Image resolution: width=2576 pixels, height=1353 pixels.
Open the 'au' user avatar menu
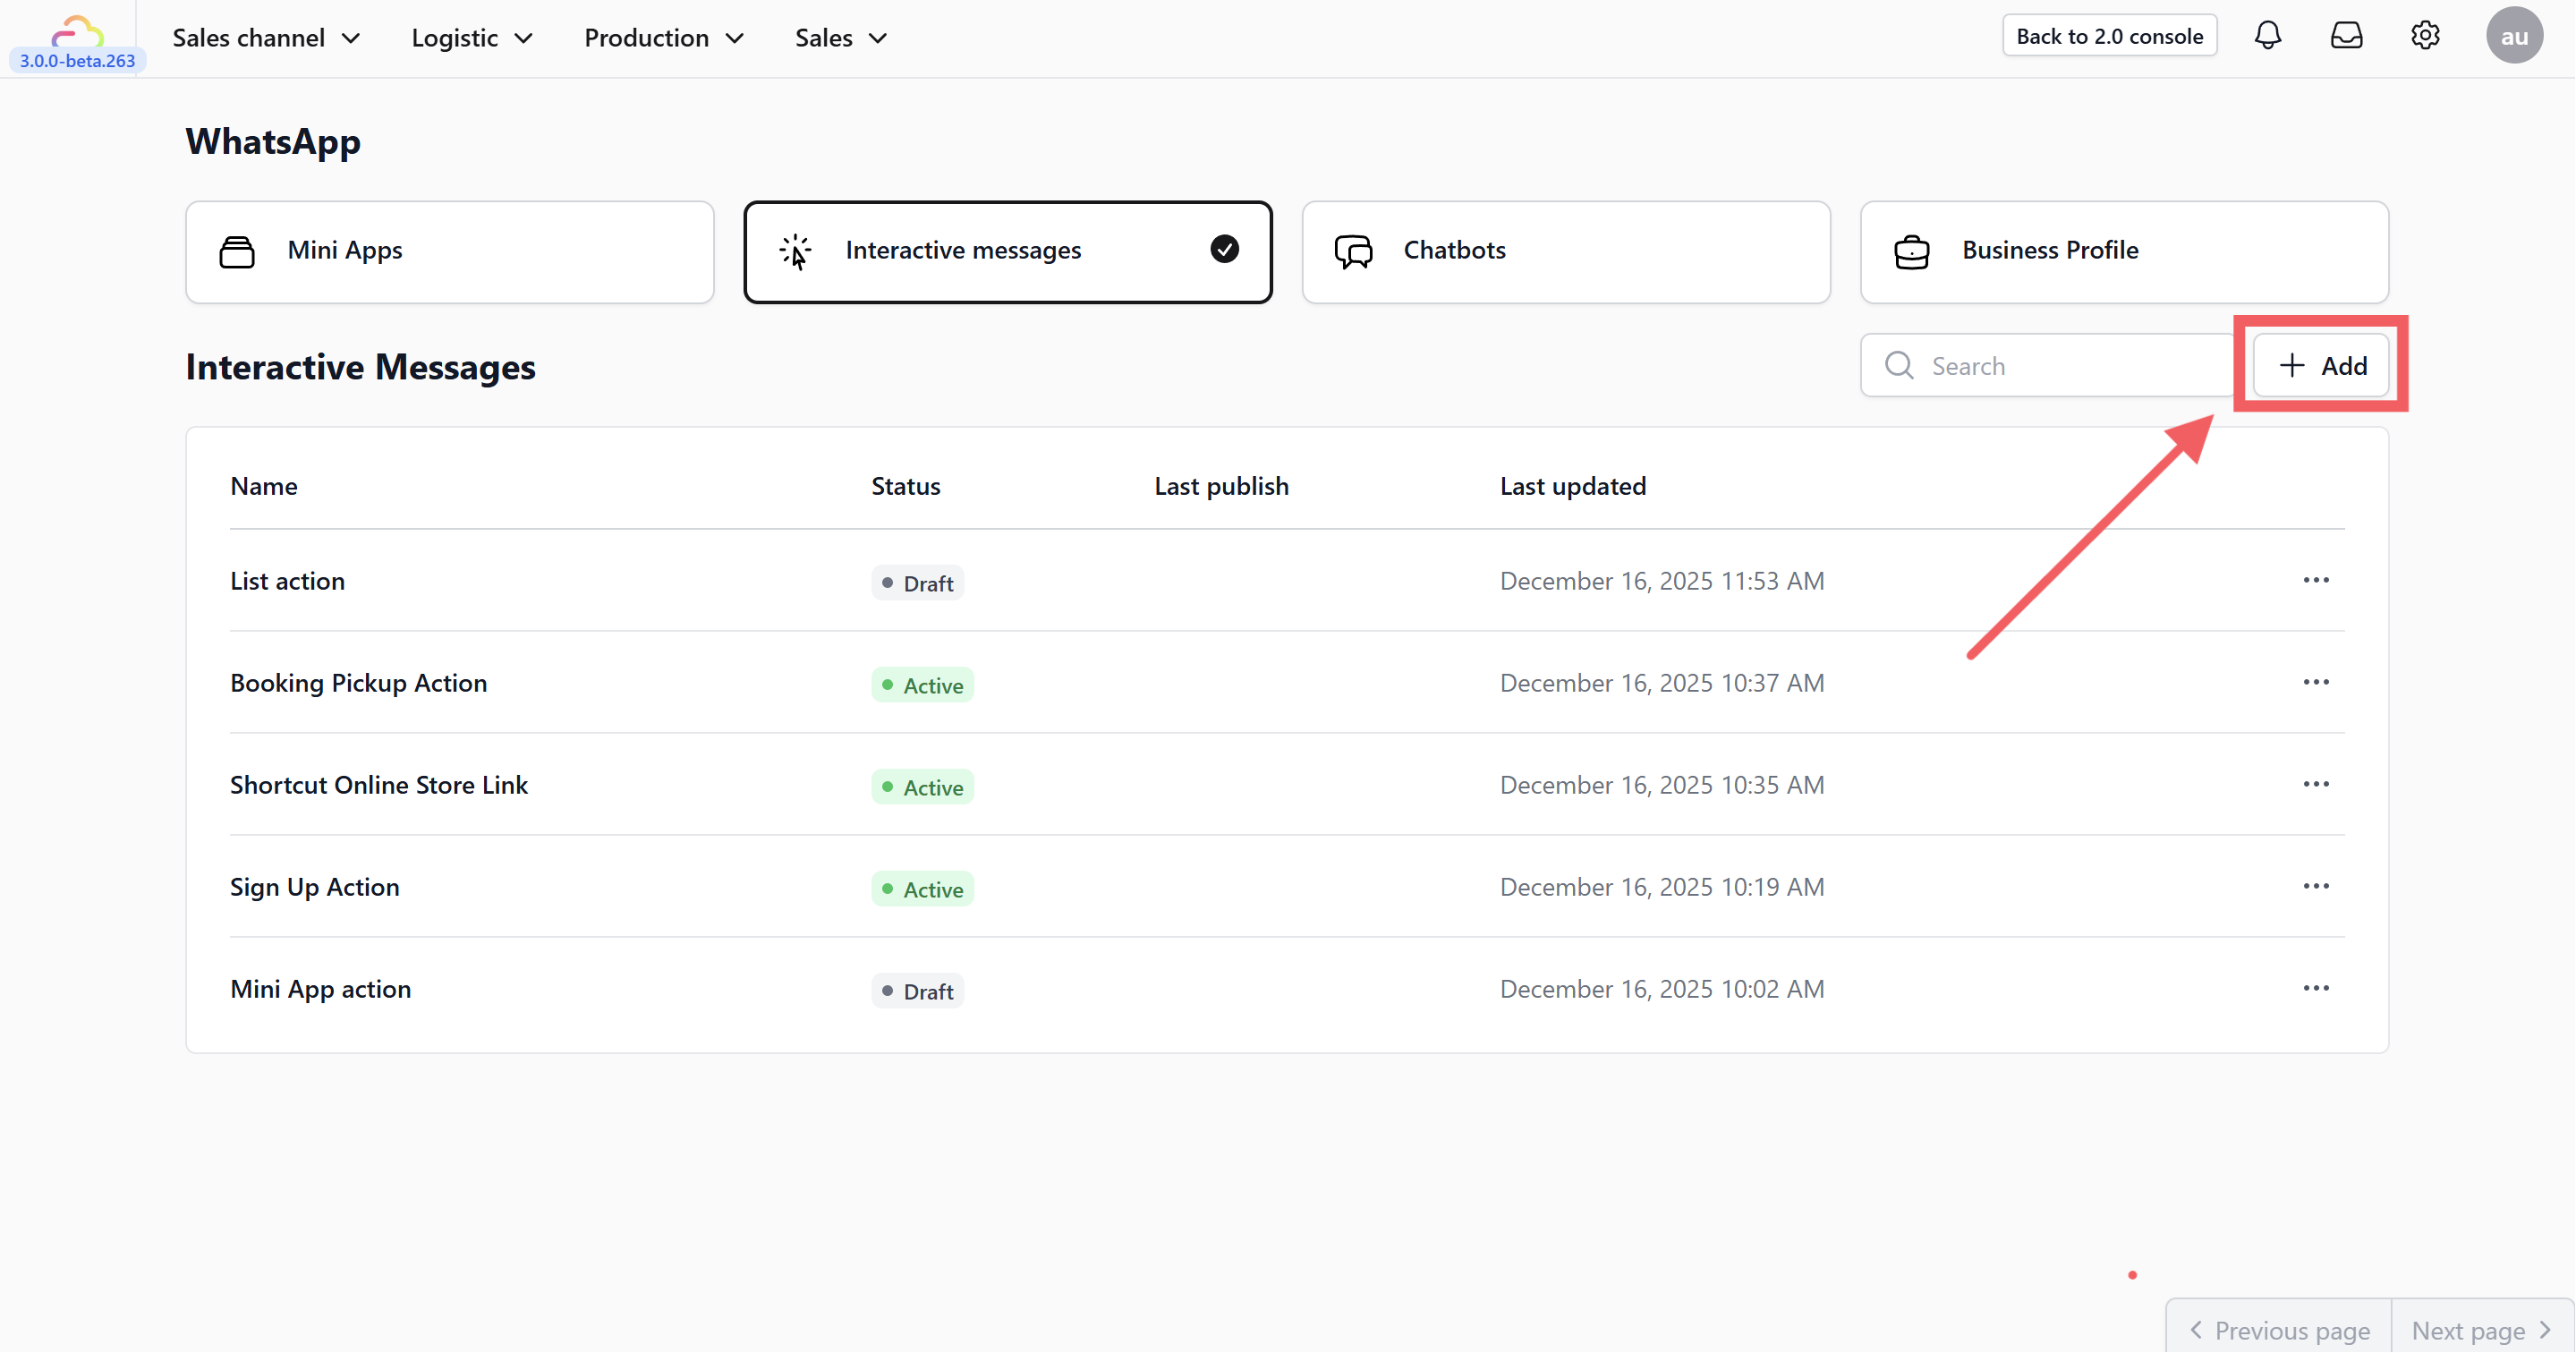pyautogui.click(x=2514, y=36)
